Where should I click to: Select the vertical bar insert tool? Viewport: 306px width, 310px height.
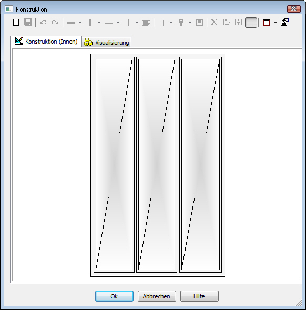click(90, 23)
